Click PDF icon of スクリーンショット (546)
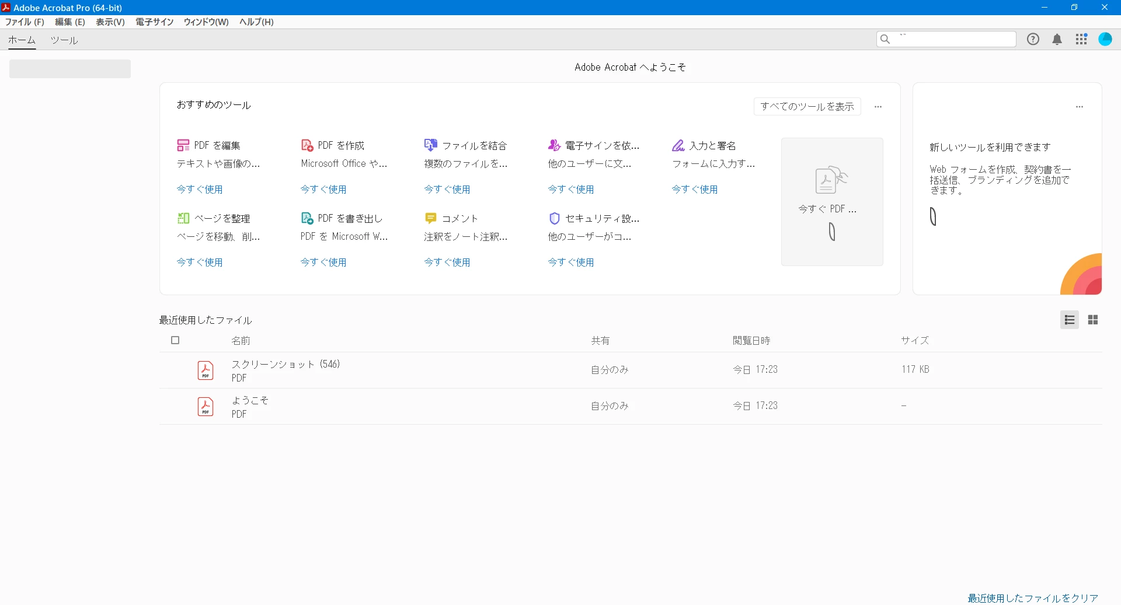The image size is (1121, 605). 206,370
